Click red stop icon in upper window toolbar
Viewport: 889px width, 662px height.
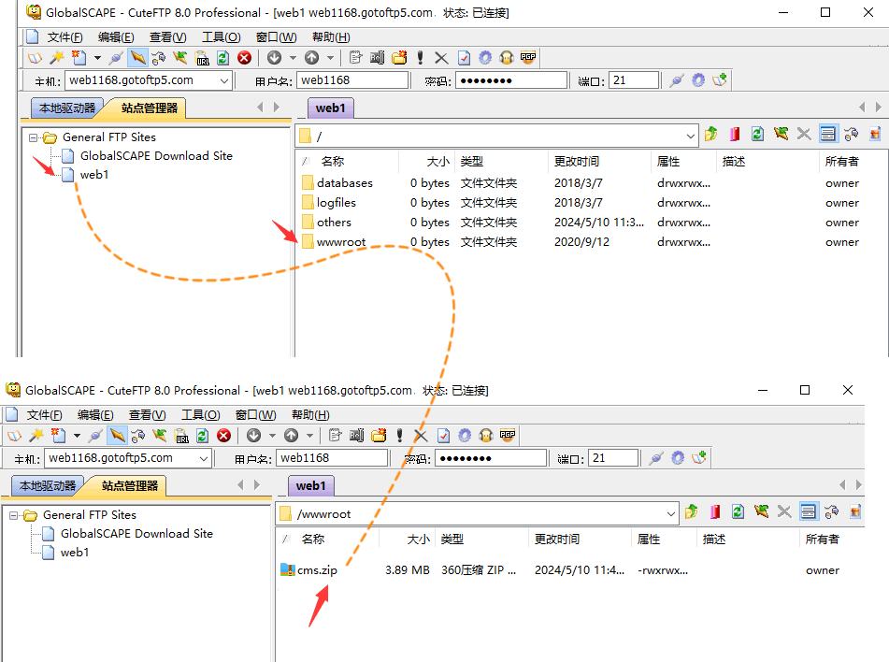[245, 58]
